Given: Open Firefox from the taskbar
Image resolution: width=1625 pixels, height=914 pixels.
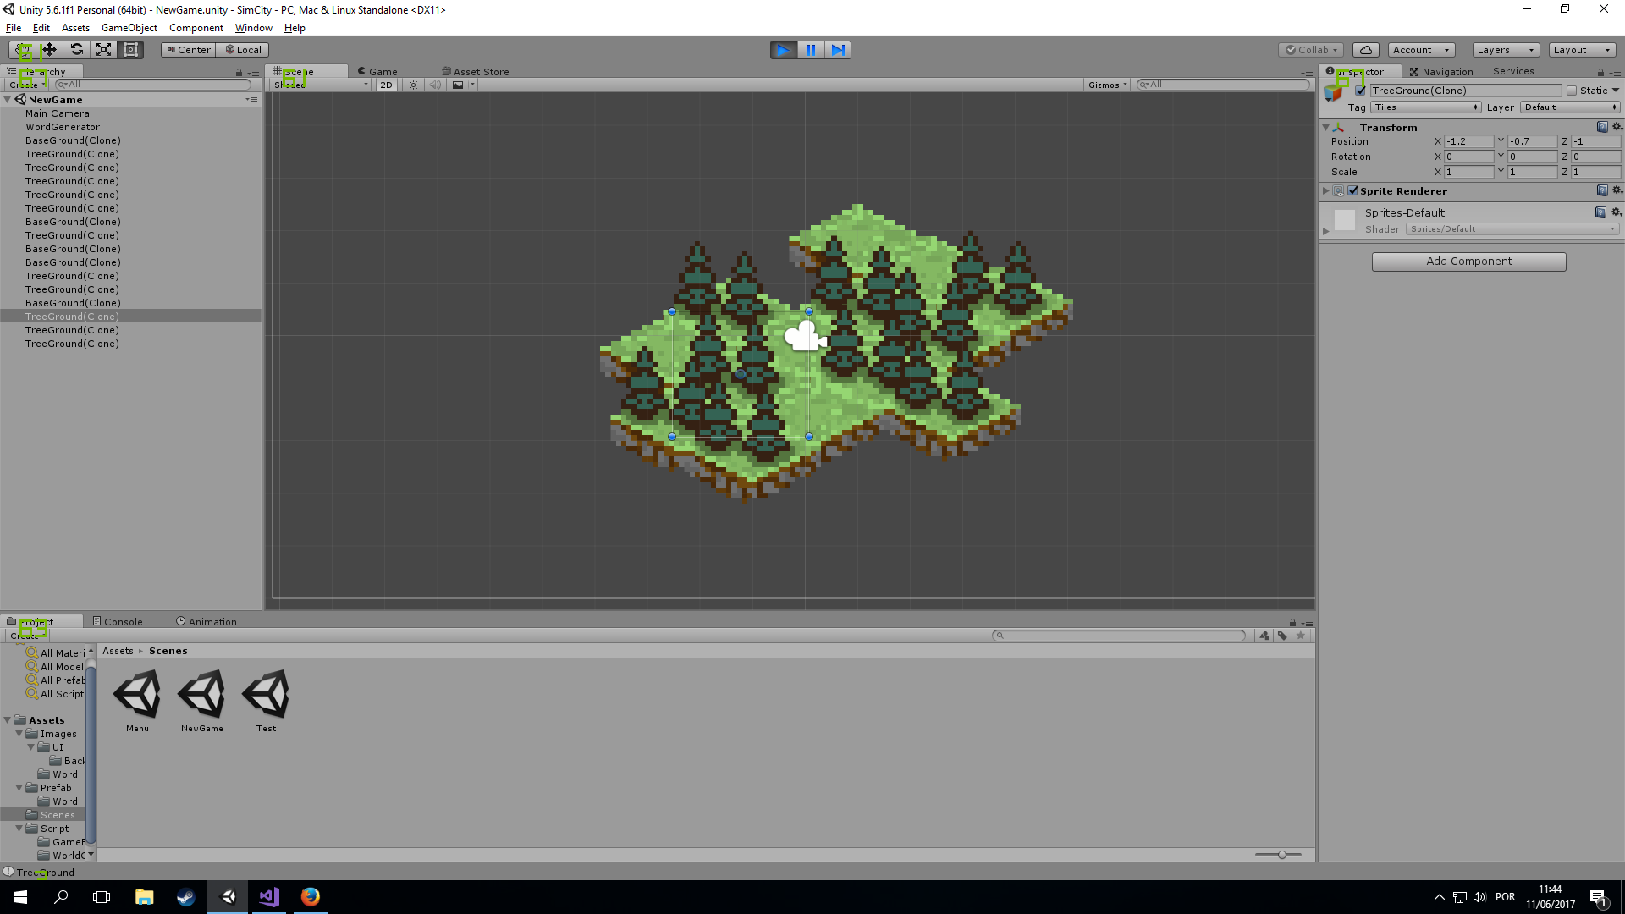Looking at the screenshot, I should pos(311,897).
